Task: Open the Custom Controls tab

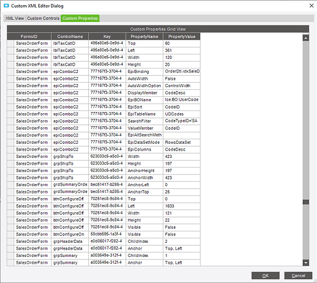Action: [x=43, y=18]
